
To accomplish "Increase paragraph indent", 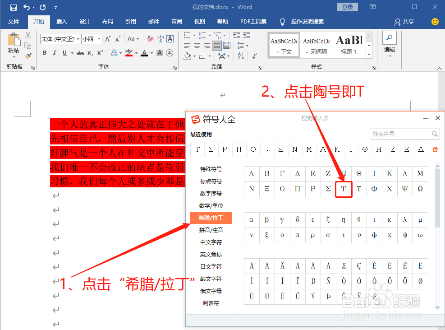I will tap(247, 35).
